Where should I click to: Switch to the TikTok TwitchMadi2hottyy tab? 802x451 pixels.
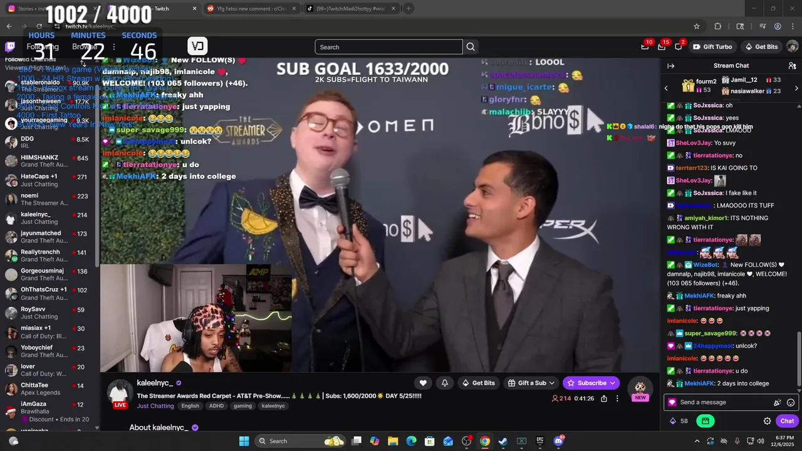click(x=351, y=8)
